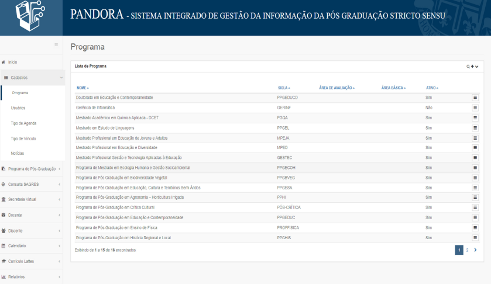This screenshot has height=284, width=491.
Task: Click 'Programa de Pós-Graduação em Crítica Cultural' name
Action: tap(115, 207)
